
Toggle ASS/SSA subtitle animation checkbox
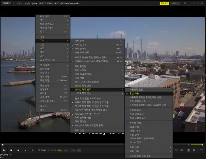point(97,114)
